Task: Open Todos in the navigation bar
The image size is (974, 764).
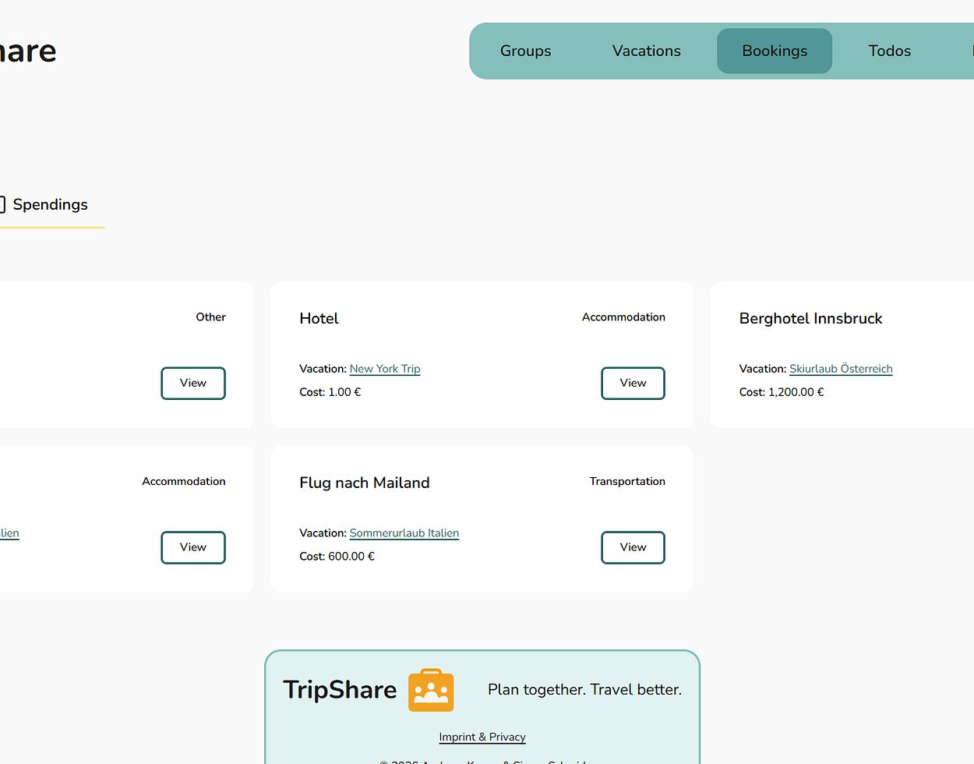Action: coord(889,51)
